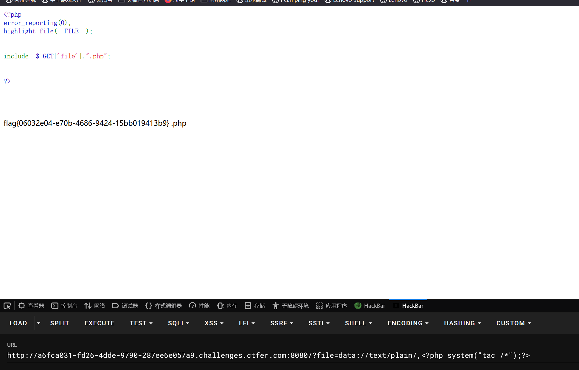
Task: Click into the URL input field
Action: click(x=268, y=355)
